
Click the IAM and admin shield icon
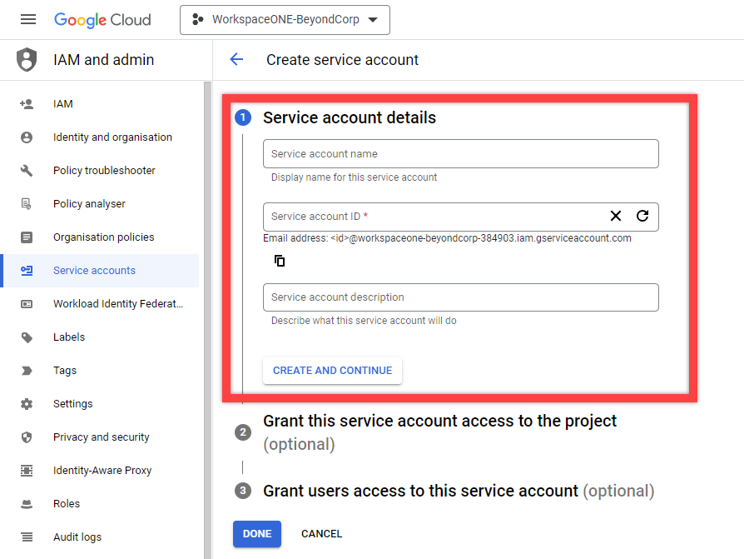[x=27, y=60]
